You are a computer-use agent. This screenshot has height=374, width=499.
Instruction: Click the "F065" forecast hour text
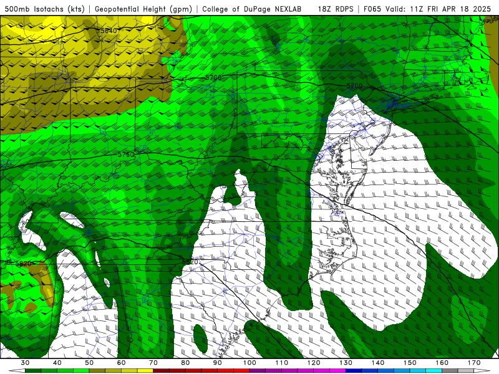(372, 9)
